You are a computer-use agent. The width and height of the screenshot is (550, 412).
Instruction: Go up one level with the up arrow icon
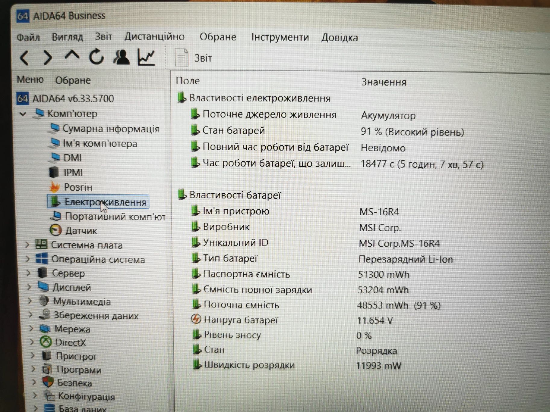72,56
